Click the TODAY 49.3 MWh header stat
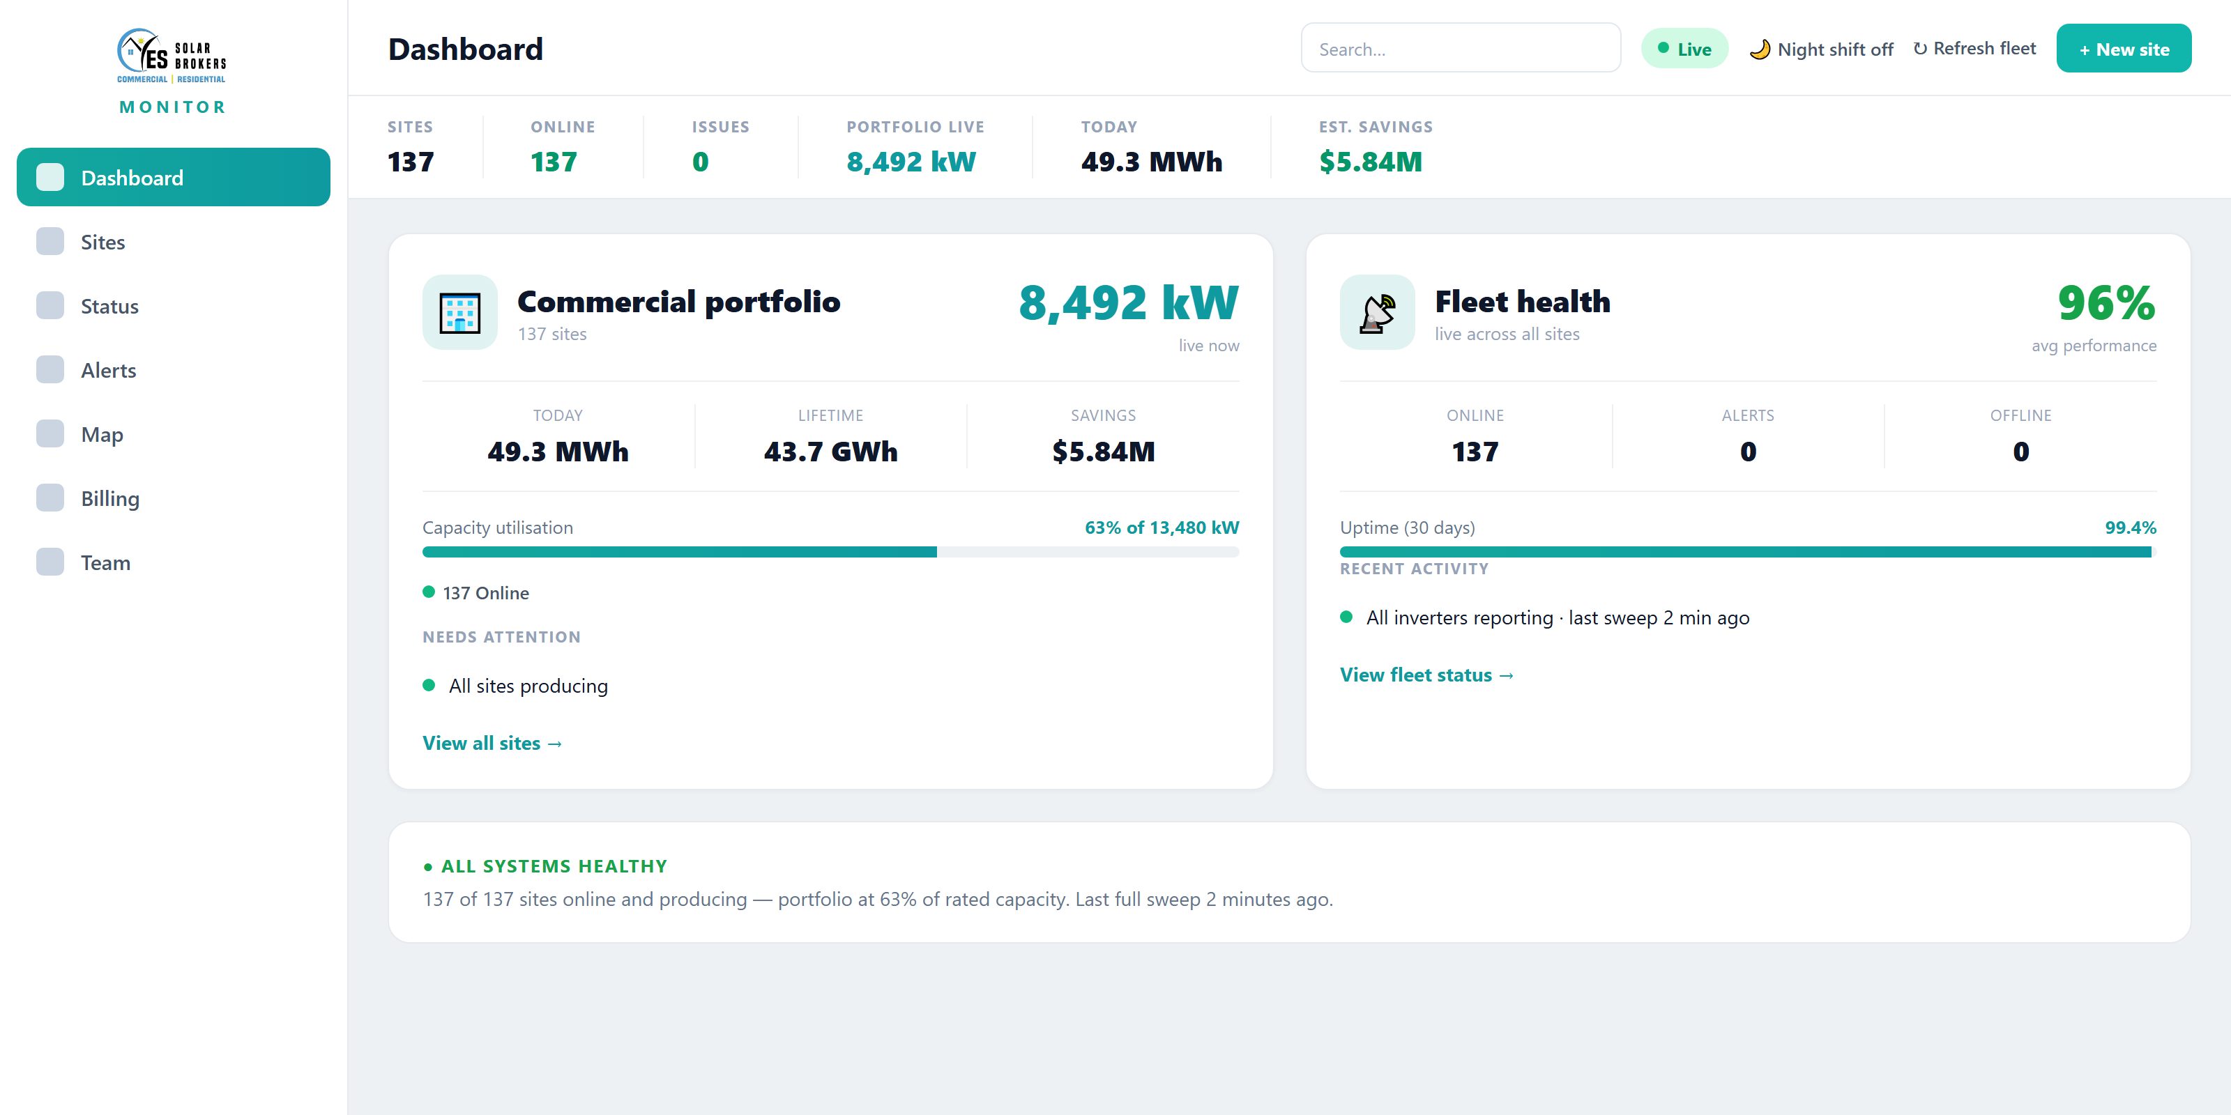The width and height of the screenshot is (2231, 1115). point(1151,148)
